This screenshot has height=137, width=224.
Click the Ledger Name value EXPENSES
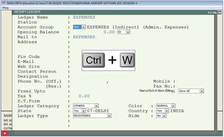coord(84,17)
